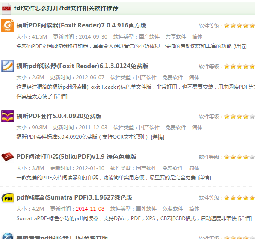Click star rating of 福昕PDF套件5.0.4.0920

(x=239, y=117)
